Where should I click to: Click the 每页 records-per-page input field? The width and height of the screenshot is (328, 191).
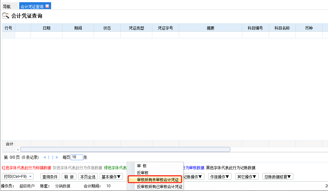click(77, 157)
